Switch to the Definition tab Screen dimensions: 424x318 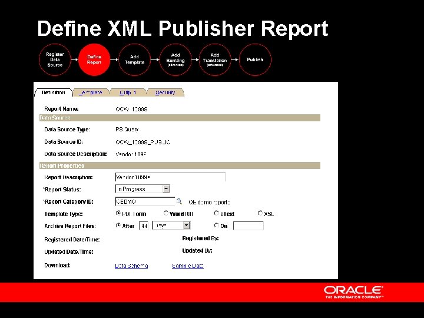point(53,92)
